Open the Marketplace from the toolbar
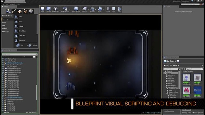This screenshot has width=205, height=115. pyautogui.click(x=55, y=9)
